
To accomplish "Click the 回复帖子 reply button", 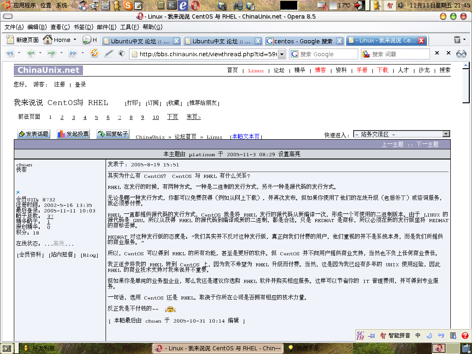I will pos(113,134).
